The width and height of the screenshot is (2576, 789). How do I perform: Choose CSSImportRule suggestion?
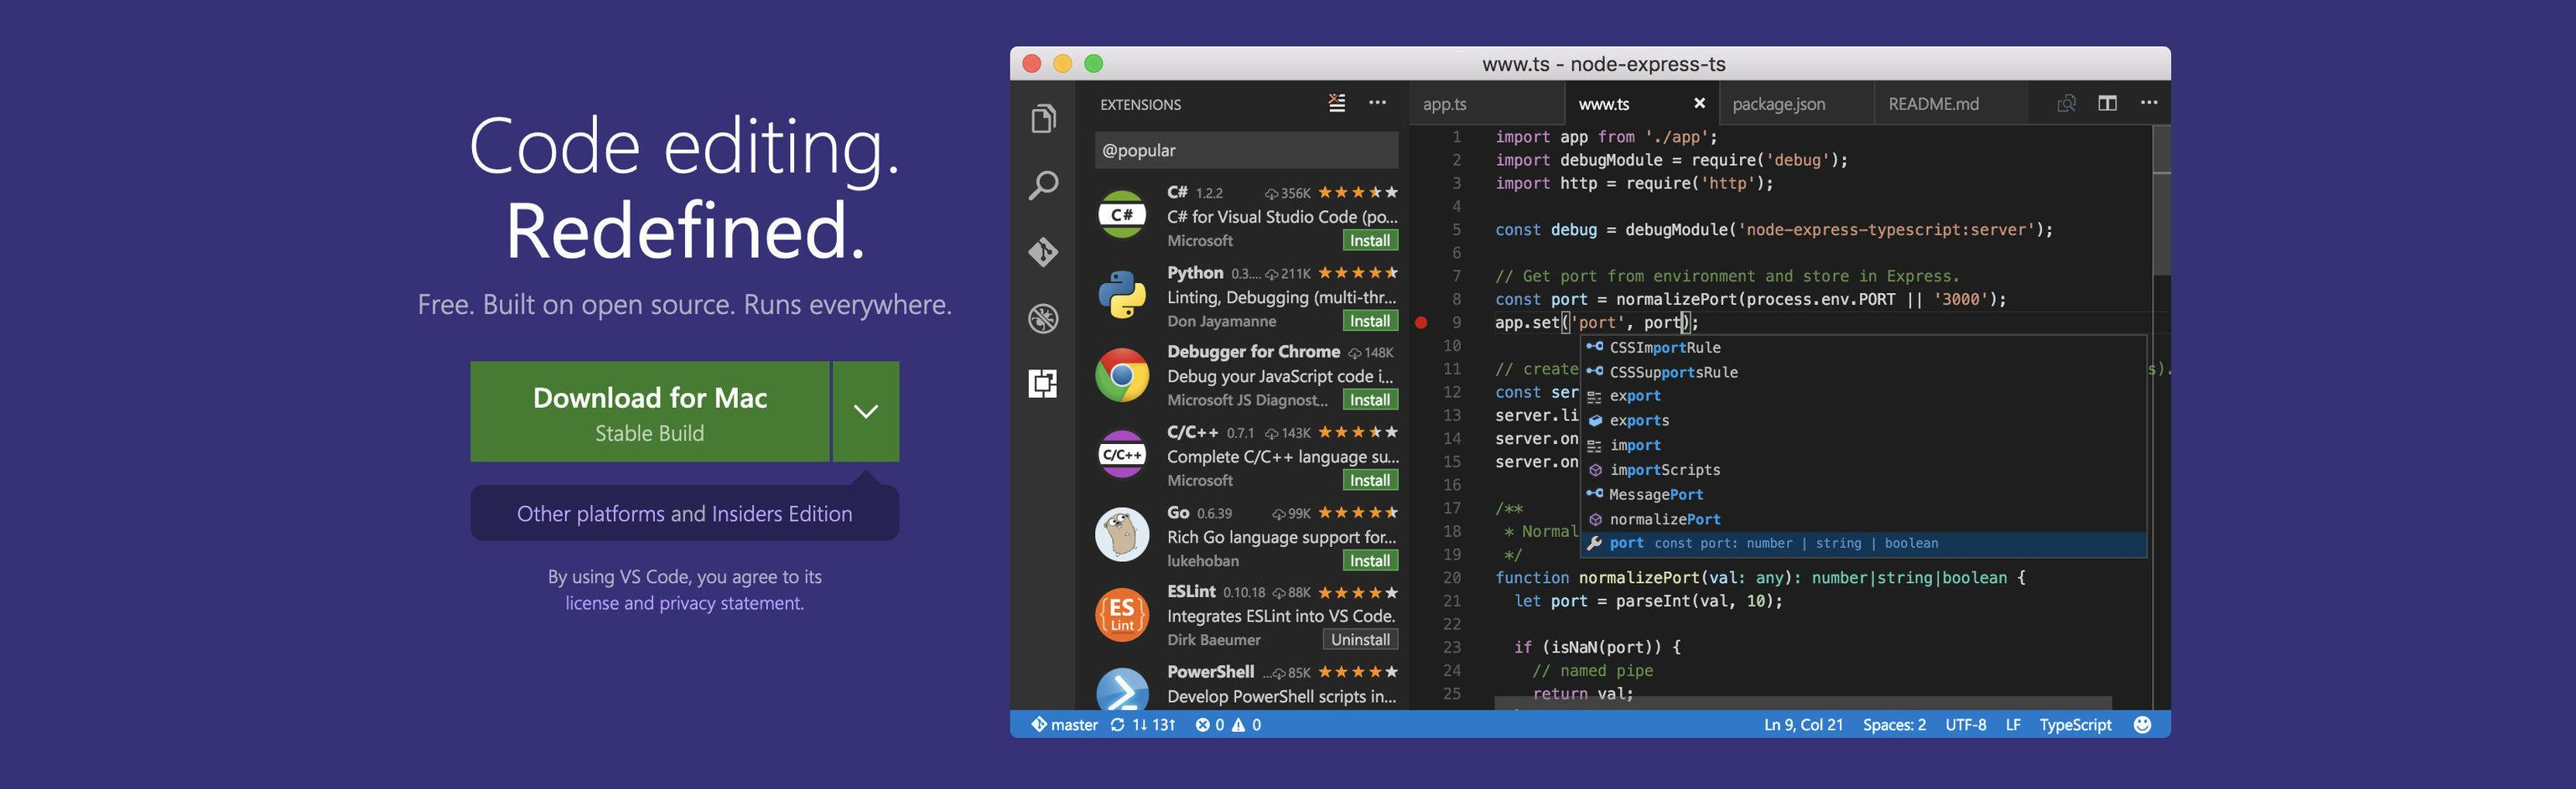[x=1862, y=348]
